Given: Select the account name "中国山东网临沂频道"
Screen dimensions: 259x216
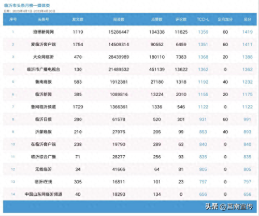Looking at the screenshot, I should tap(44, 194).
